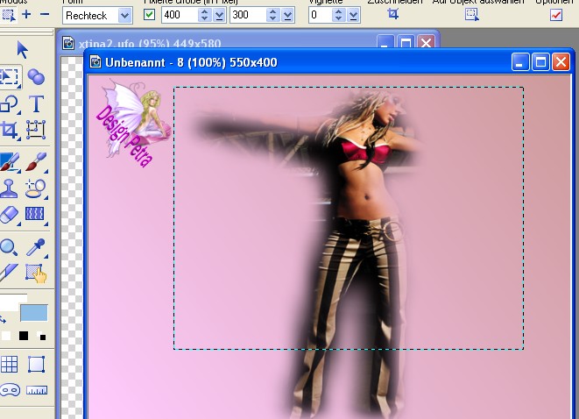Select the Transform tool

point(36,130)
